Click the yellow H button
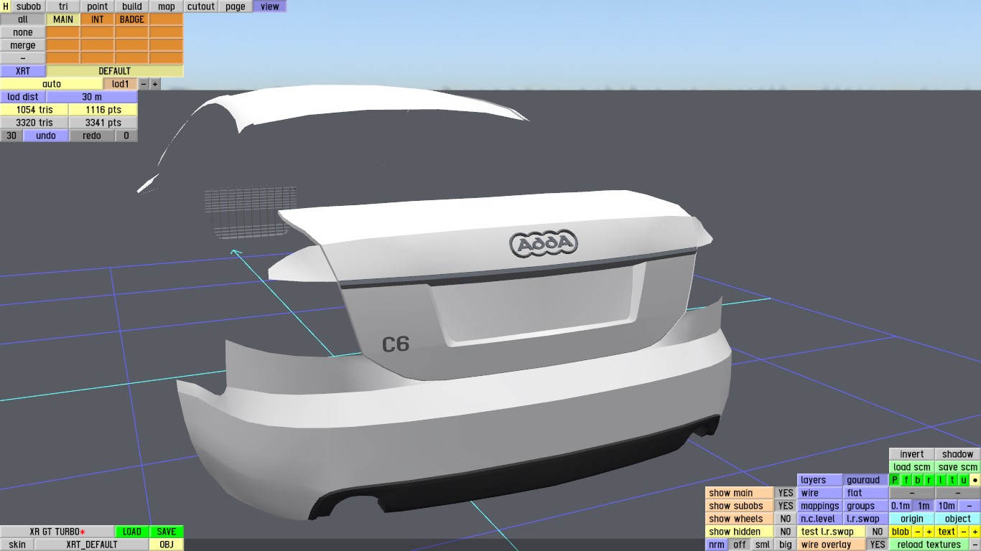 (x=6, y=6)
